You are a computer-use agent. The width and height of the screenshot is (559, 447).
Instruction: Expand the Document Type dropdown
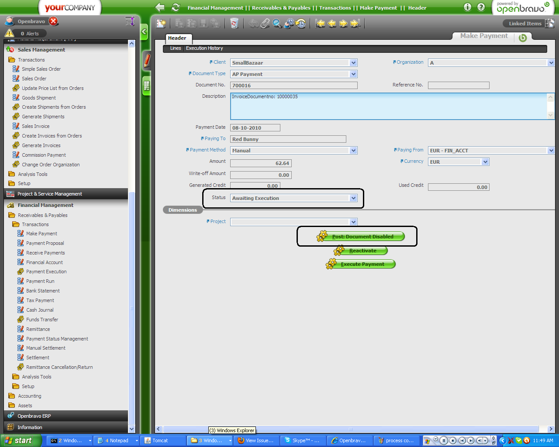pyautogui.click(x=353, y=74)
